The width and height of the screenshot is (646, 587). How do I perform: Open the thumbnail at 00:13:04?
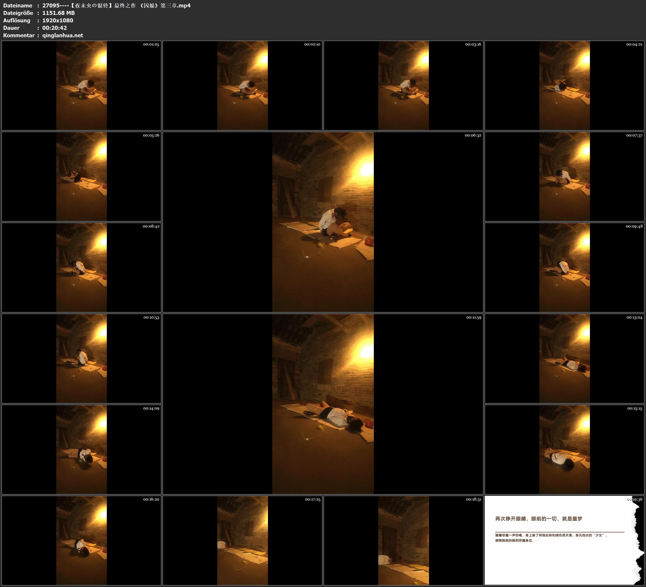coord(564,358)
